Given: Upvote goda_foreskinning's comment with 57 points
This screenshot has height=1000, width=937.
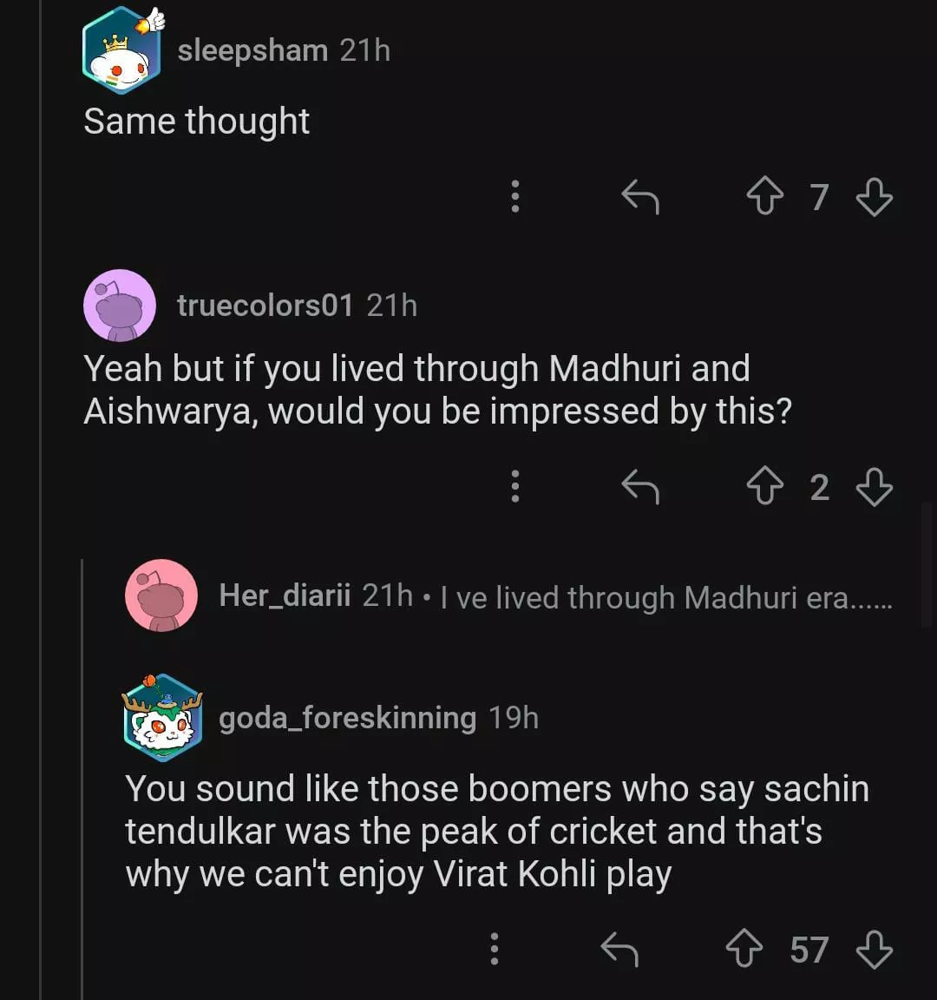Looking at the screenshot, I should point(744,950).
